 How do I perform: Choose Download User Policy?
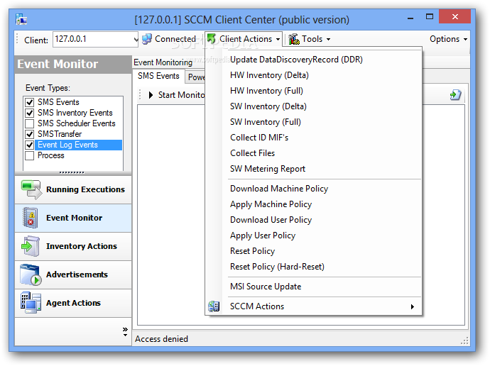pos(271,220)
